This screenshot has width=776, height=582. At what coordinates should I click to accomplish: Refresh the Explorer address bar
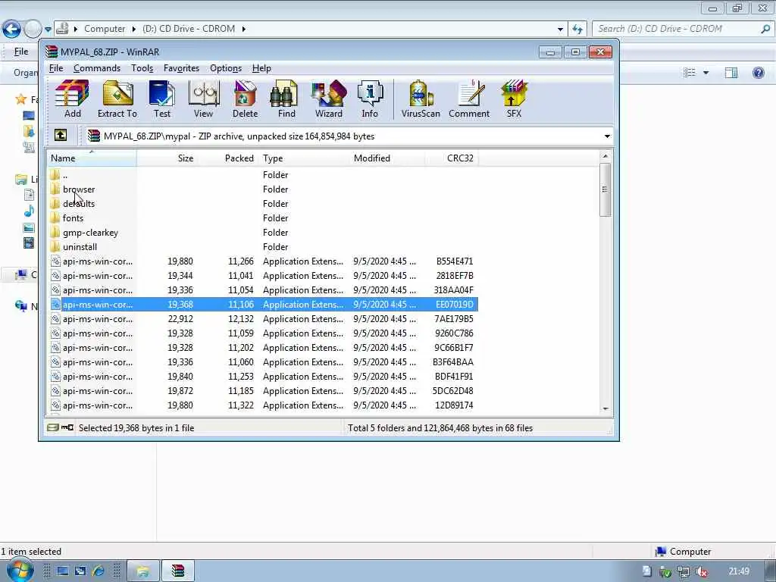(x=577, y=29)
